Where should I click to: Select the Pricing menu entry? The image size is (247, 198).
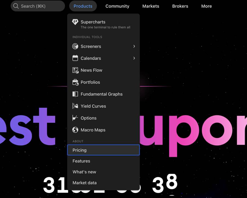tap(104, 150)
